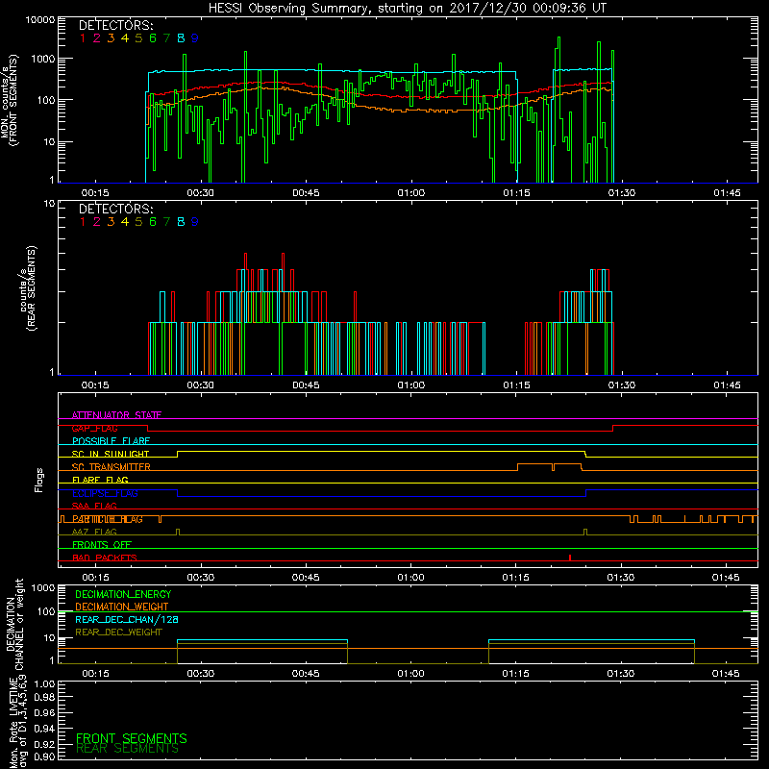Select the SC_IN_SUNLIGHT flag label

tap(111, 454)
